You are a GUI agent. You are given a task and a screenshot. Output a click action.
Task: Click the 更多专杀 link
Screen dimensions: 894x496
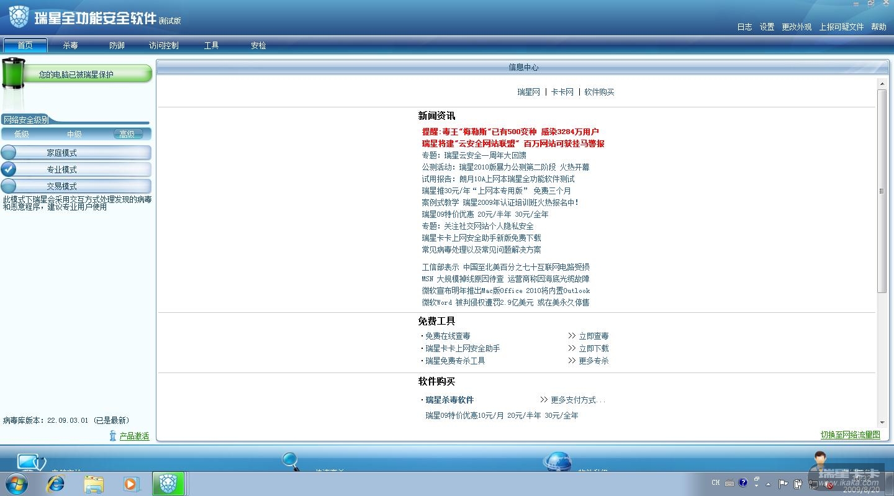[594, 361]
